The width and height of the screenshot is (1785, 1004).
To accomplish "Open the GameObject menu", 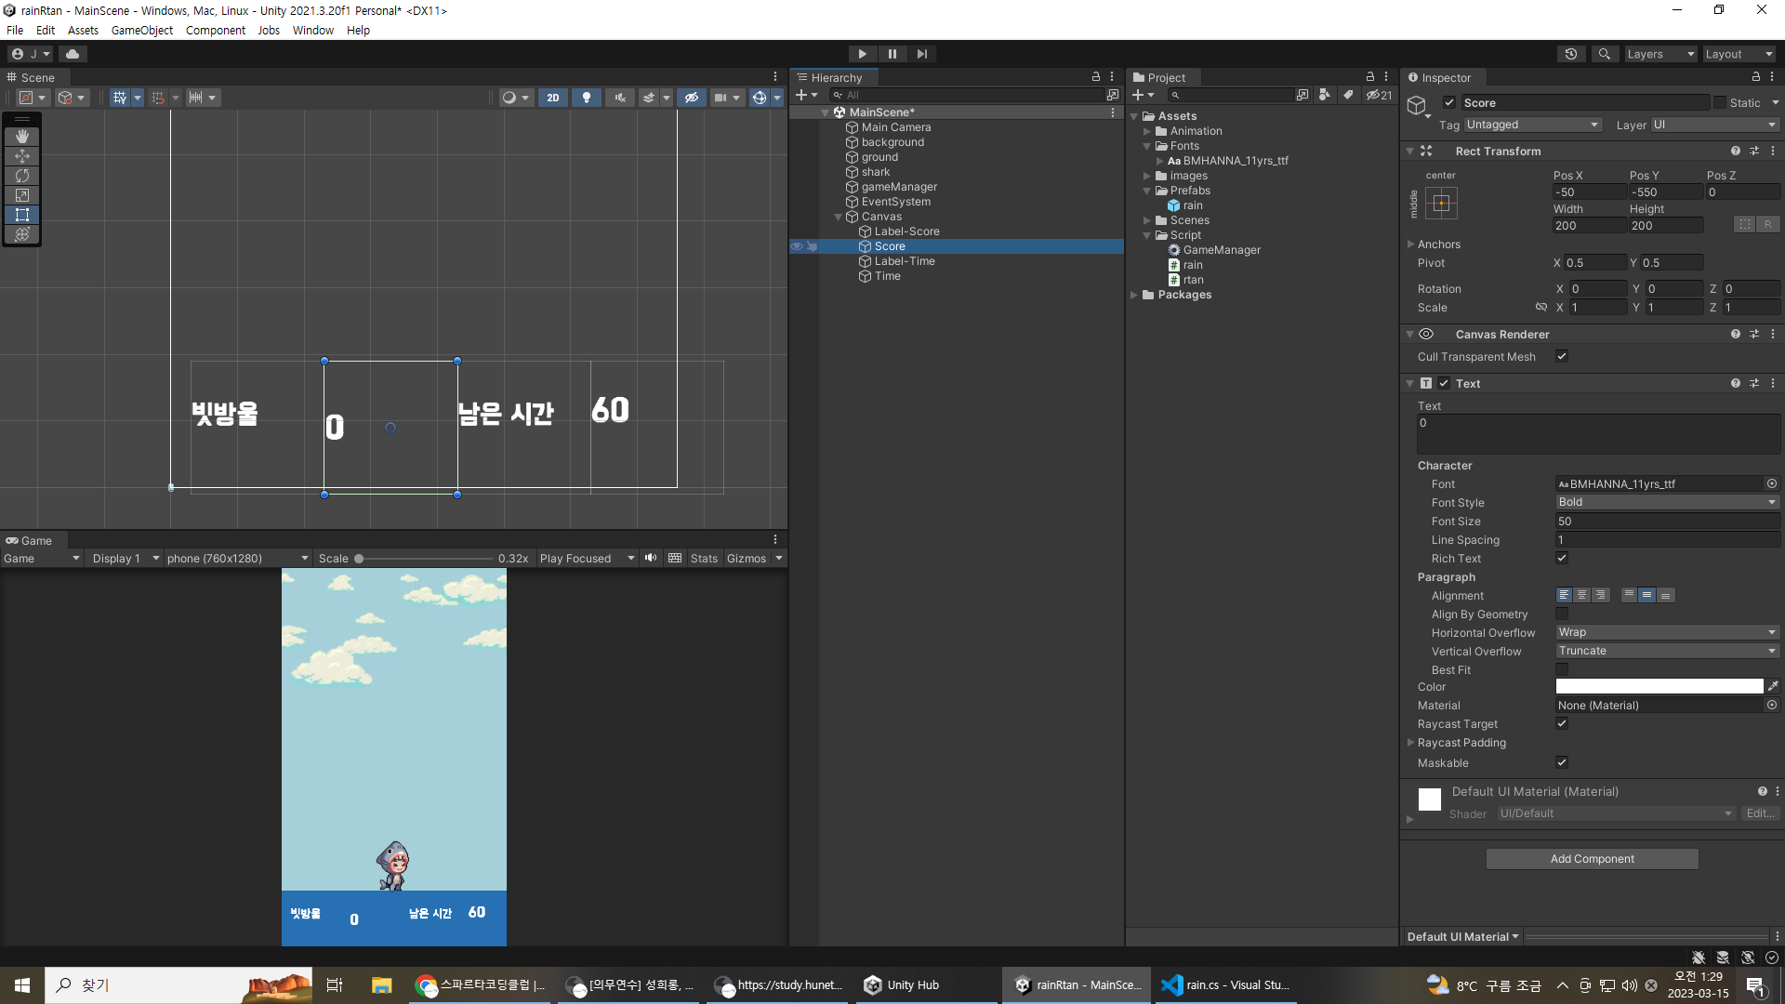I will 142,31.
